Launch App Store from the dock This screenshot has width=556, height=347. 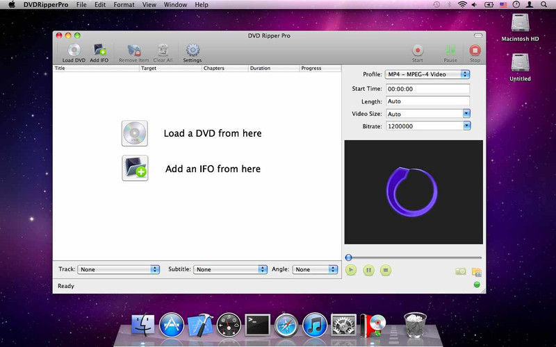[172, 325]
